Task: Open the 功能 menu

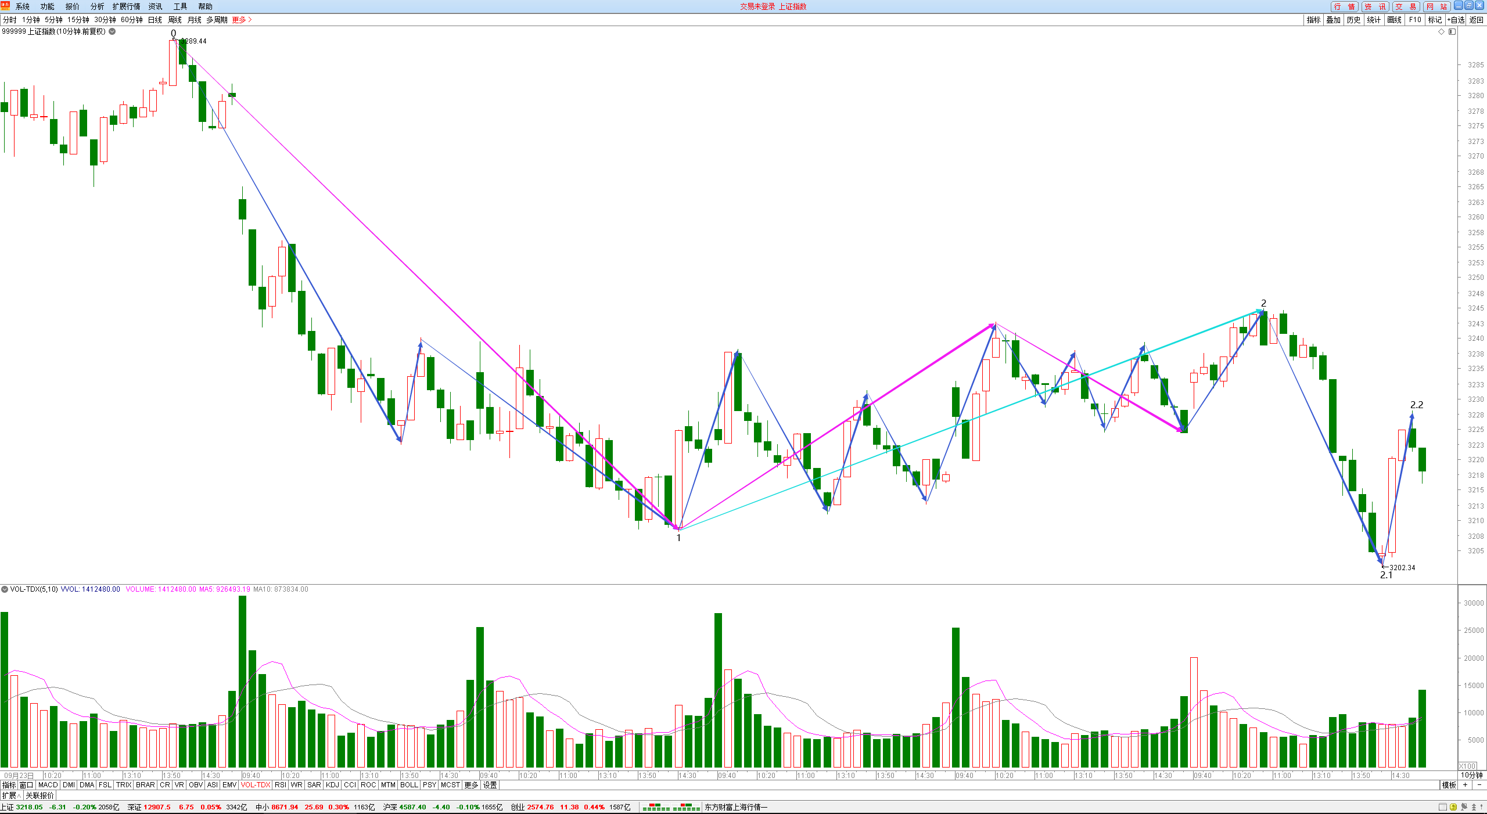Action: pyautogui.click(x=48, y=6)
